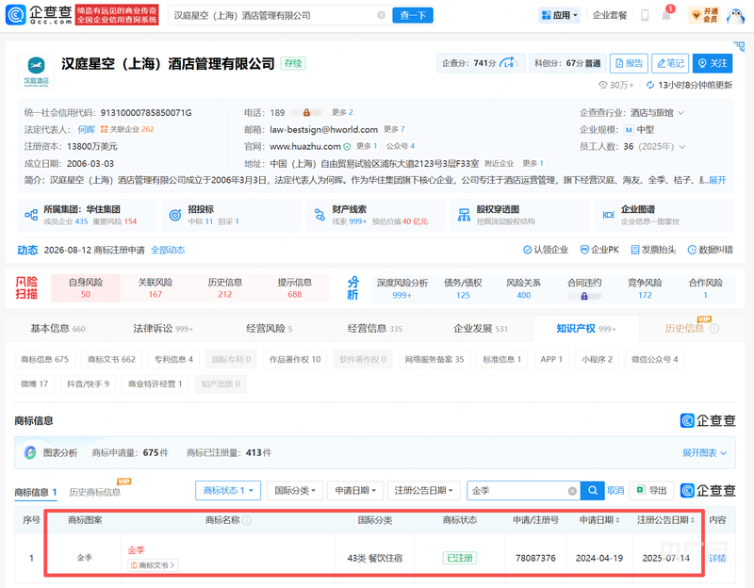Show 更多 7 email addresses
754x588 pixels.
pyautogui.click(x=394, y=129)
